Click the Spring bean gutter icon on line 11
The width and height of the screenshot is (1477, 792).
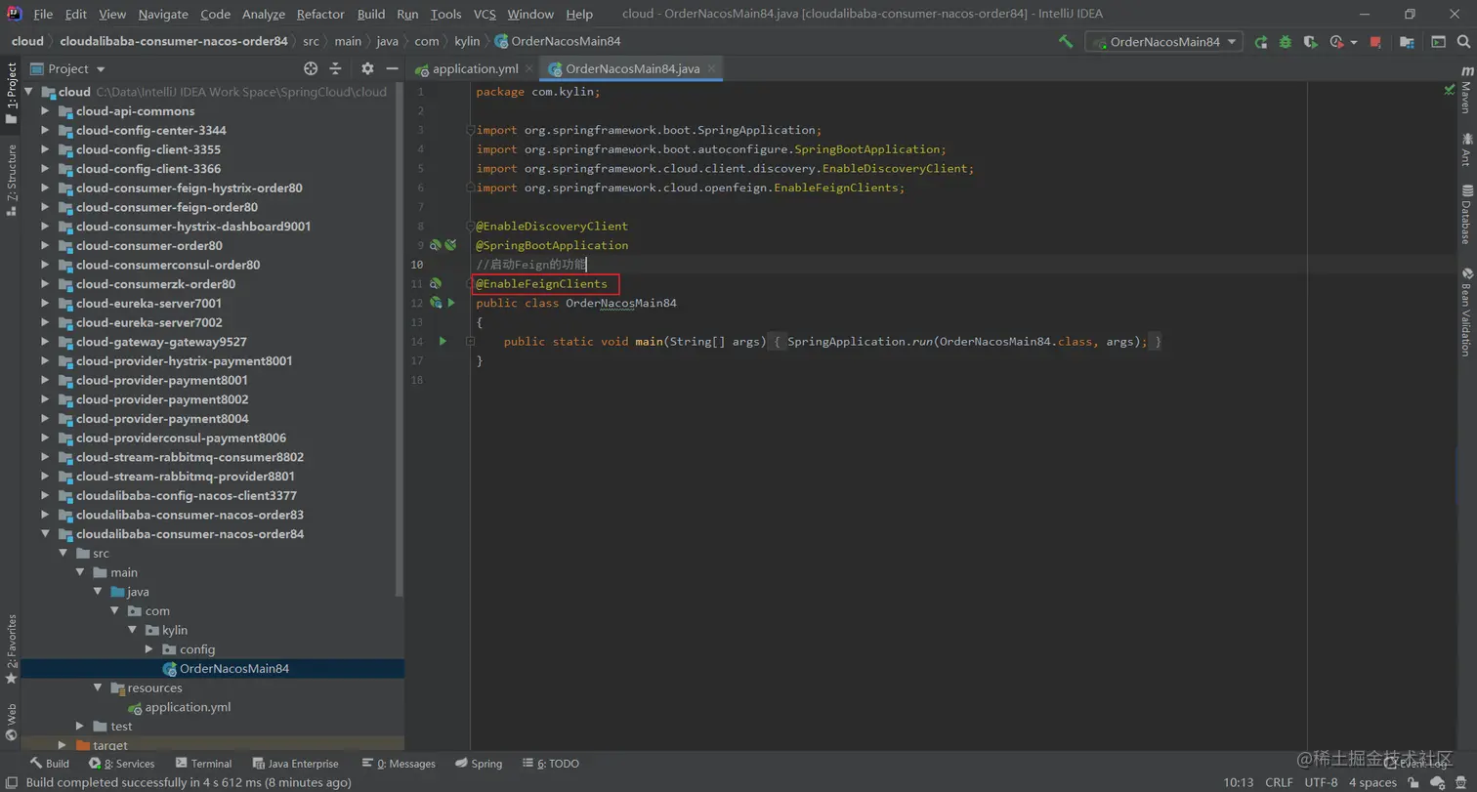(x=436, y=283)
